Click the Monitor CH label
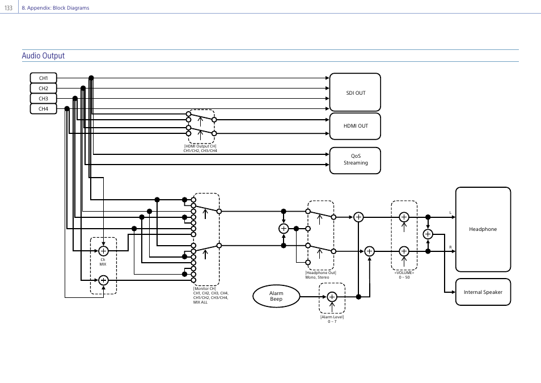The width and height of the screenshot is (541, 383). pyautogui.click(x=205, y=288)
